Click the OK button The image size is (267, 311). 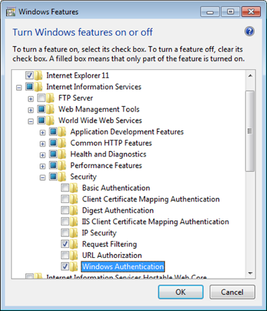[180, 292]
